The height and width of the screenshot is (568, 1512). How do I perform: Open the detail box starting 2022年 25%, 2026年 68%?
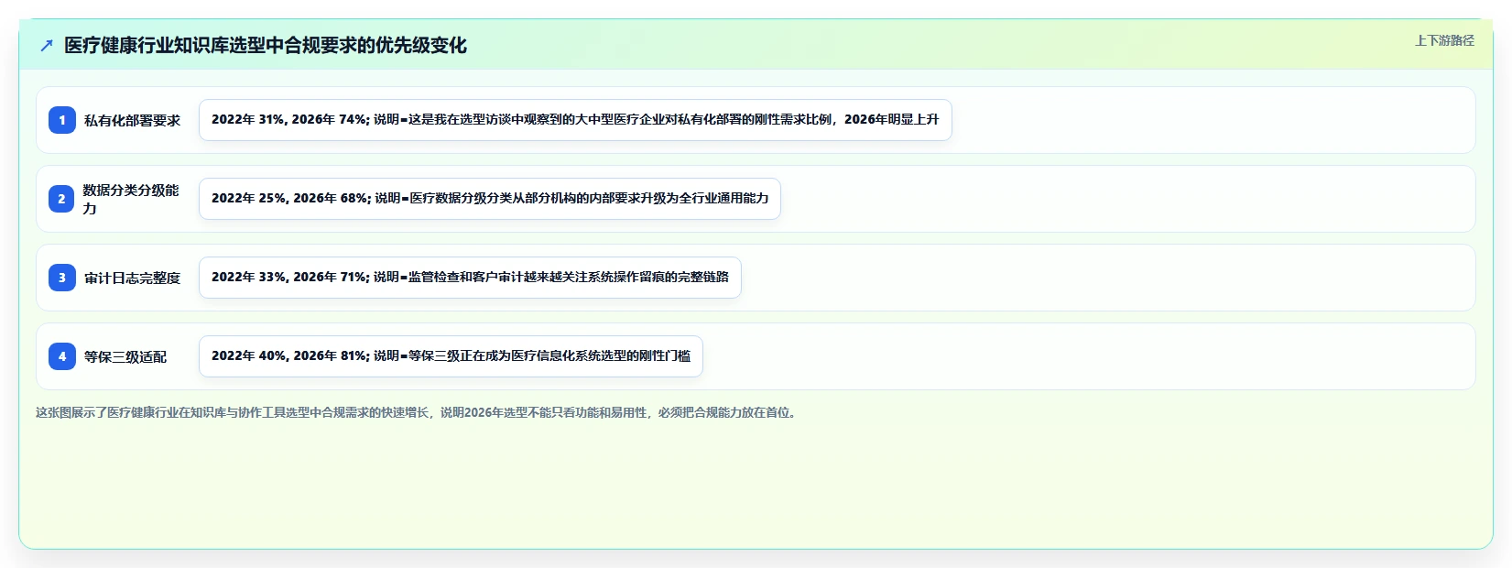pyautogui.click(x=490, y=199)
